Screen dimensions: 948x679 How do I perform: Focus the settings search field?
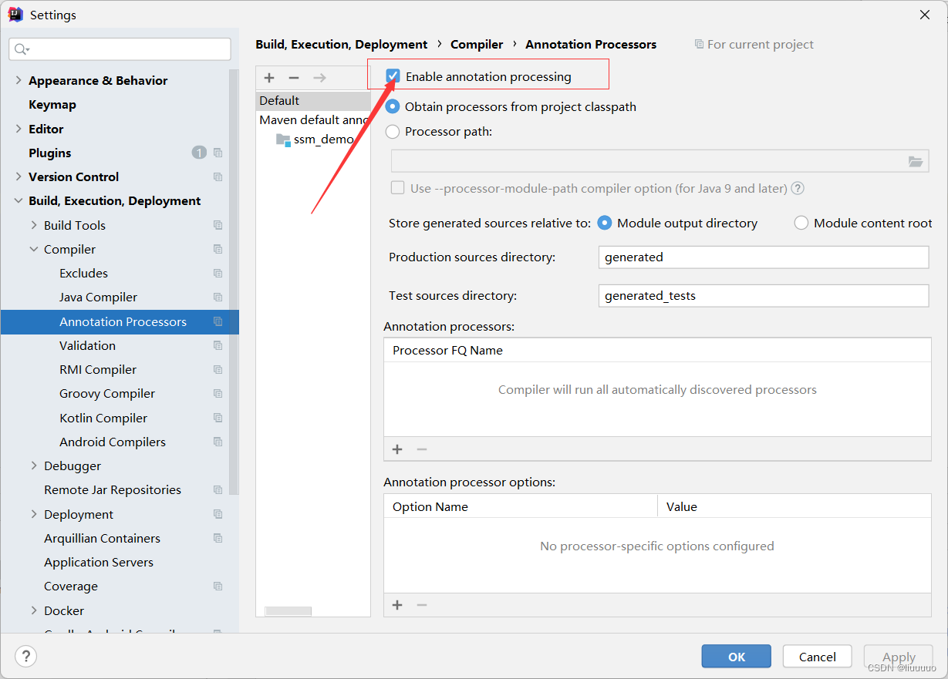pos(120,49)
